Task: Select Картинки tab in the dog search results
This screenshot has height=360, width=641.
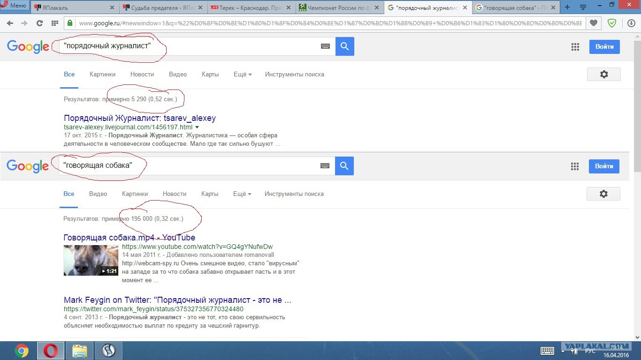Action: tap(135, 194)
